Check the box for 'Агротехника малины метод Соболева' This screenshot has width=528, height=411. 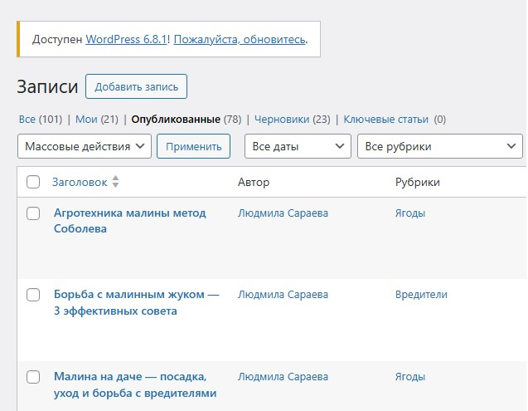point(33,213)
